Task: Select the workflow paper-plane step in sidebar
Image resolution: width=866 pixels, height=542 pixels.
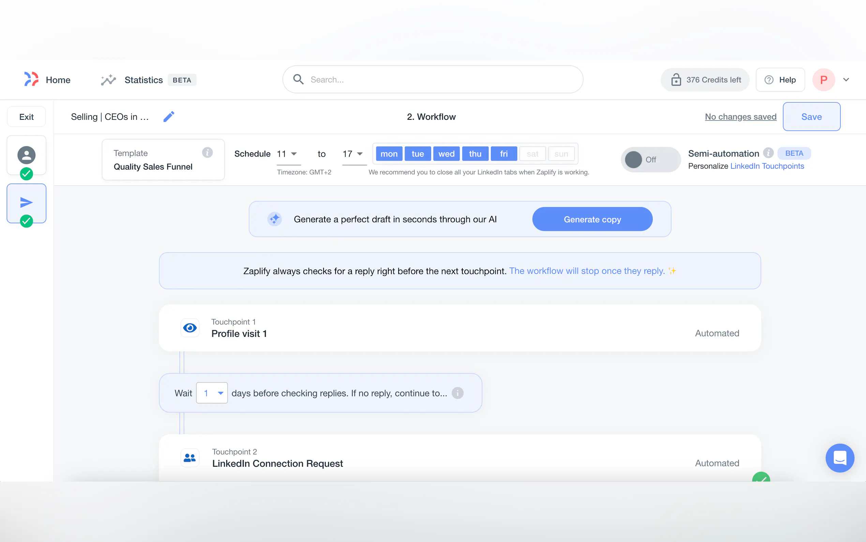Action: point(27,202)
